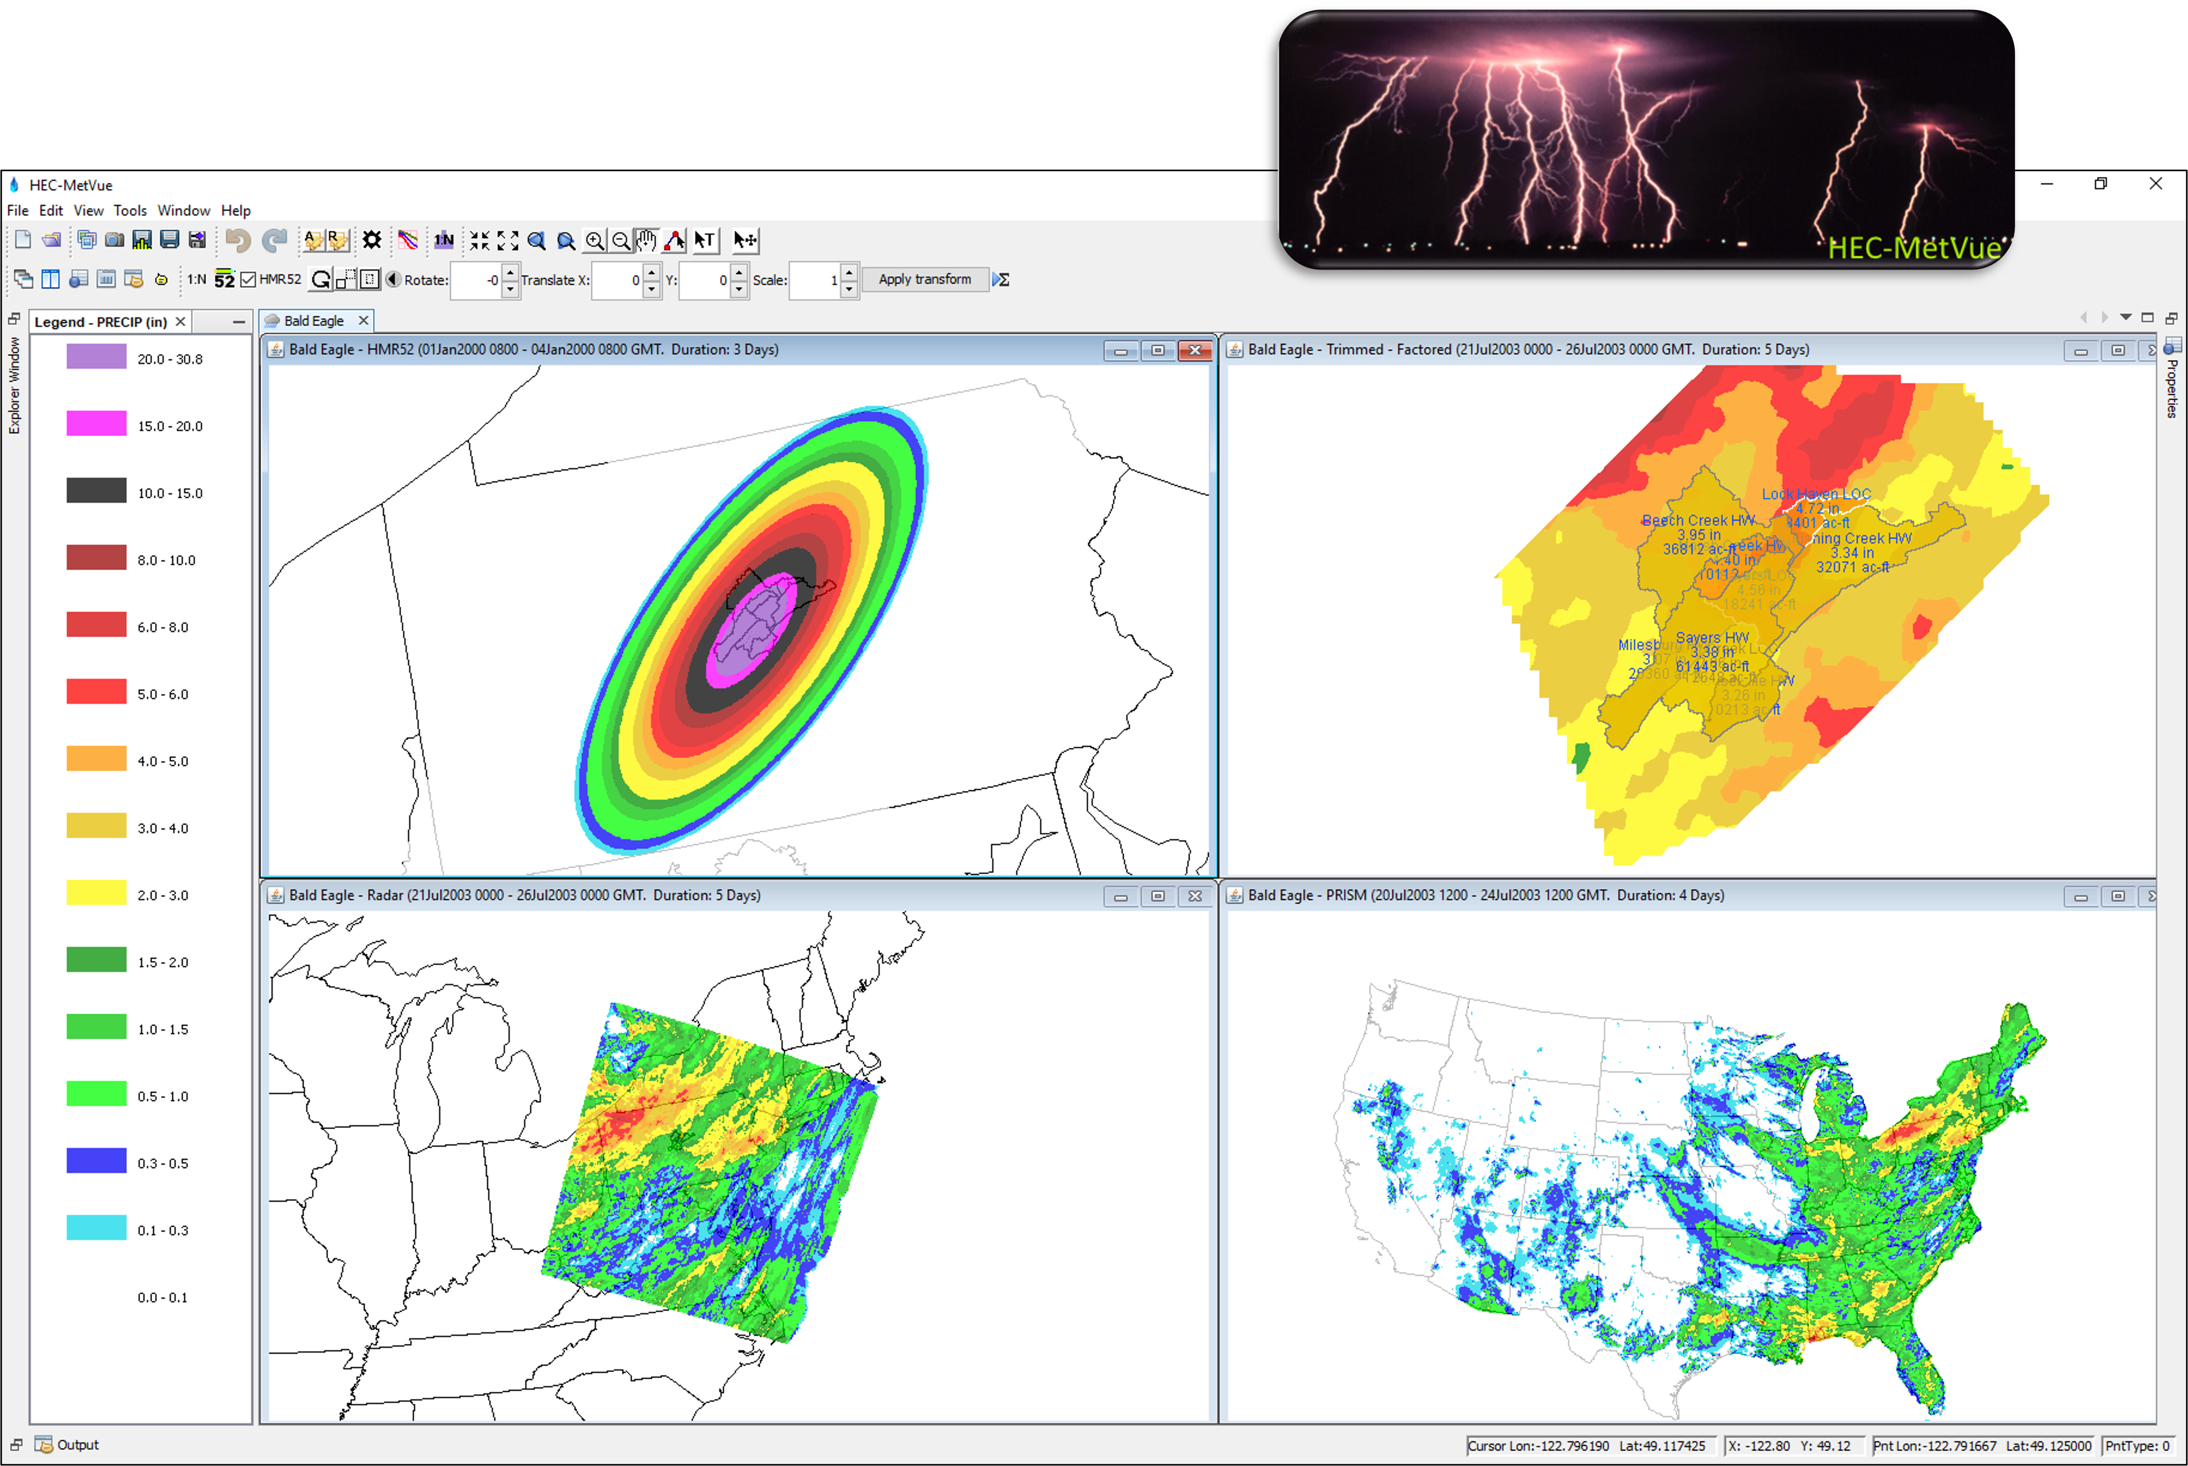
Task: Click the left arrow toggle before Rotate
Action: tap(393, 278)
